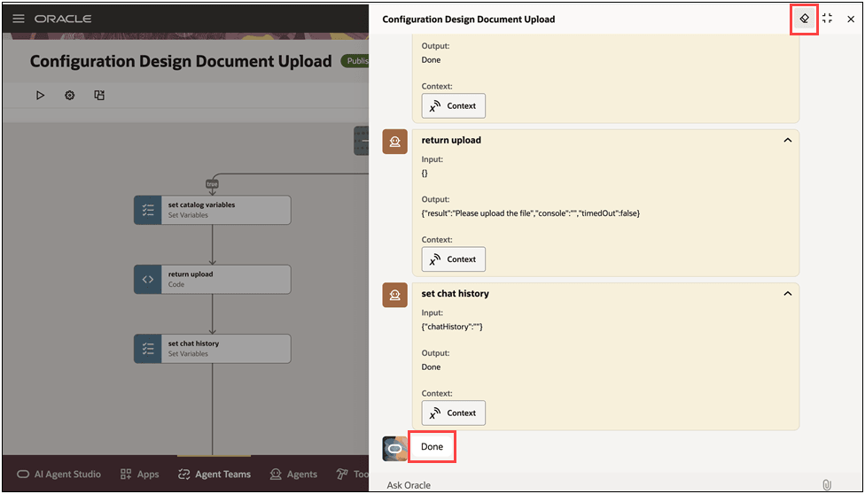This screenshot has width=865, height=494.
Task: Click the Done response message
Action: coord(432,447)
